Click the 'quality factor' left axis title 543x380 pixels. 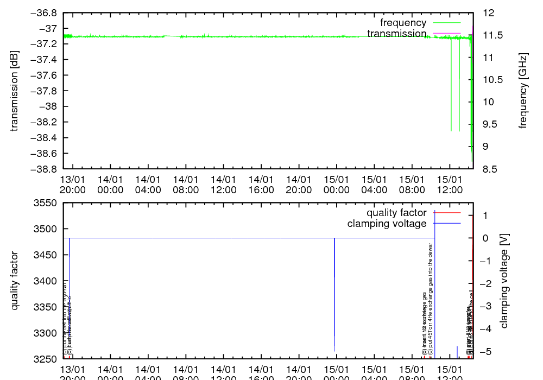[15, 281]
